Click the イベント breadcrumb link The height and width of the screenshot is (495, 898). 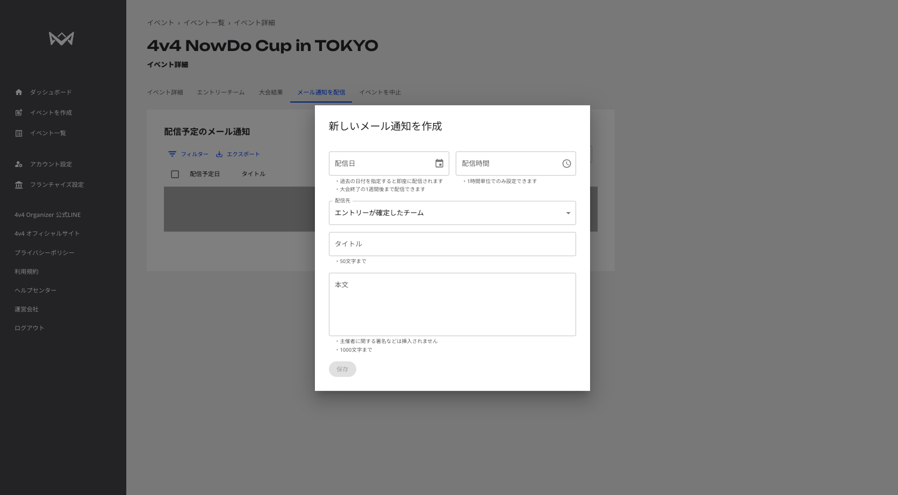[161, 23]
